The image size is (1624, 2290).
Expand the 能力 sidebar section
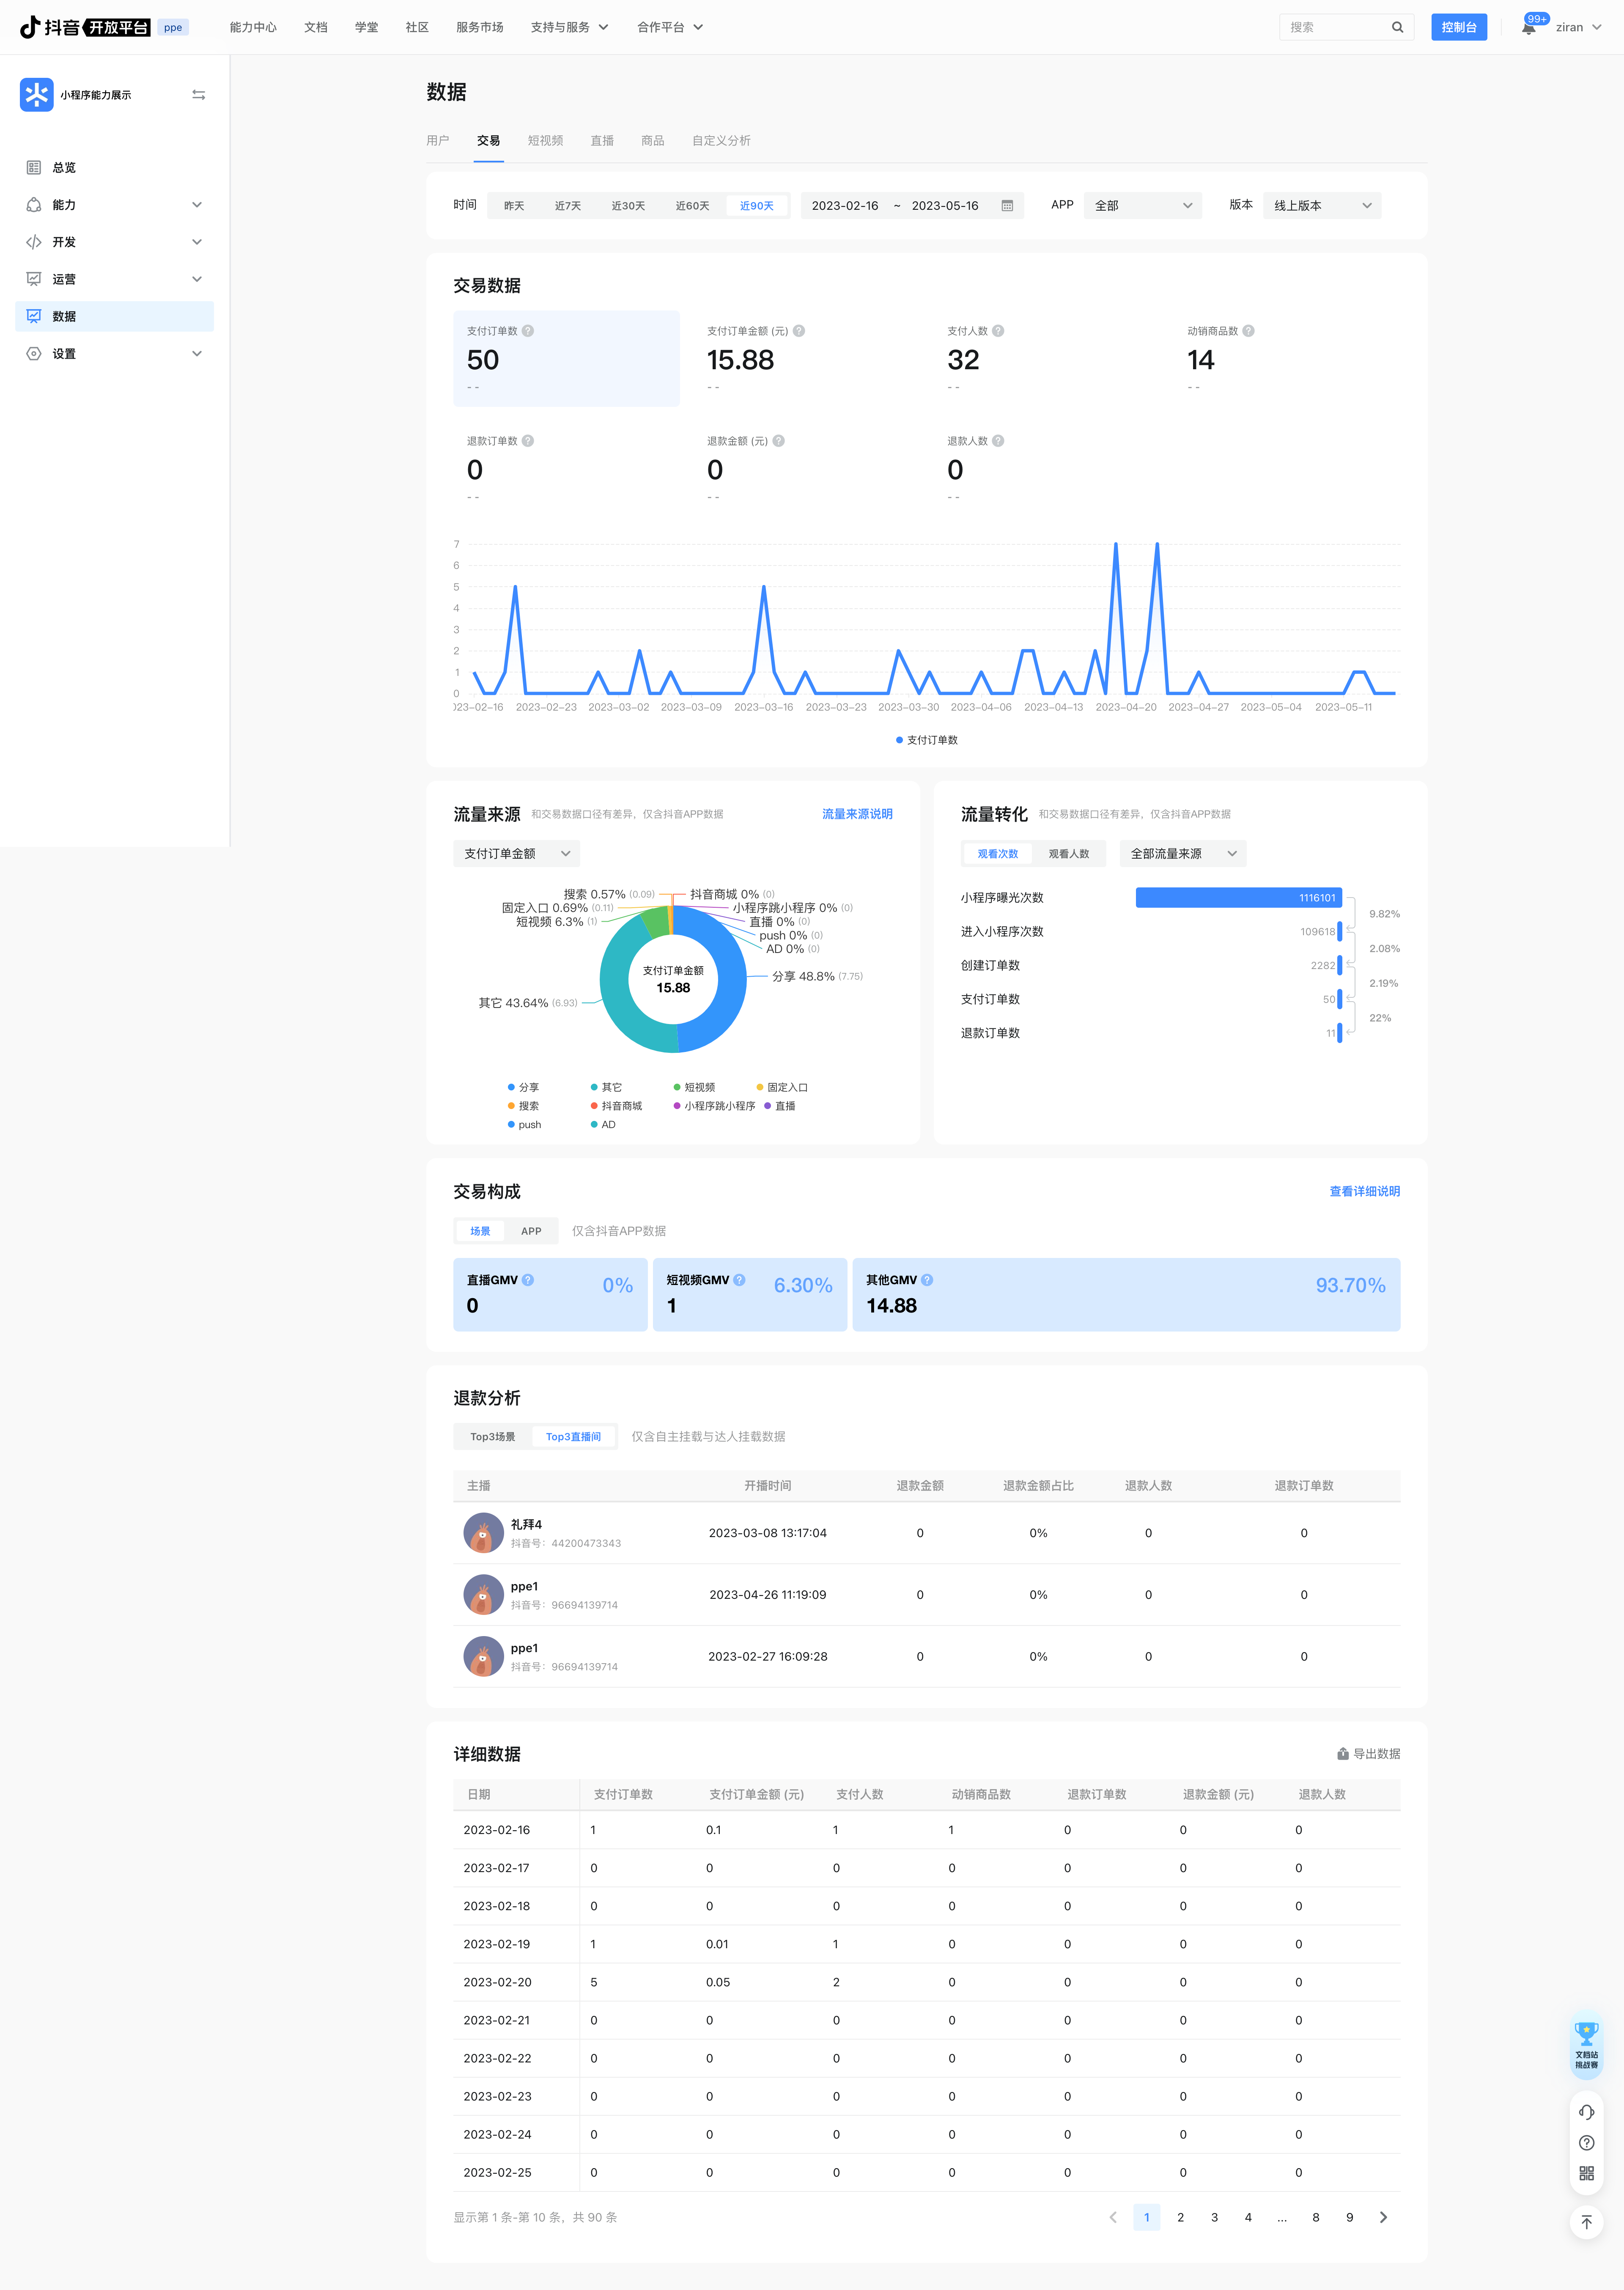[197, 205]
